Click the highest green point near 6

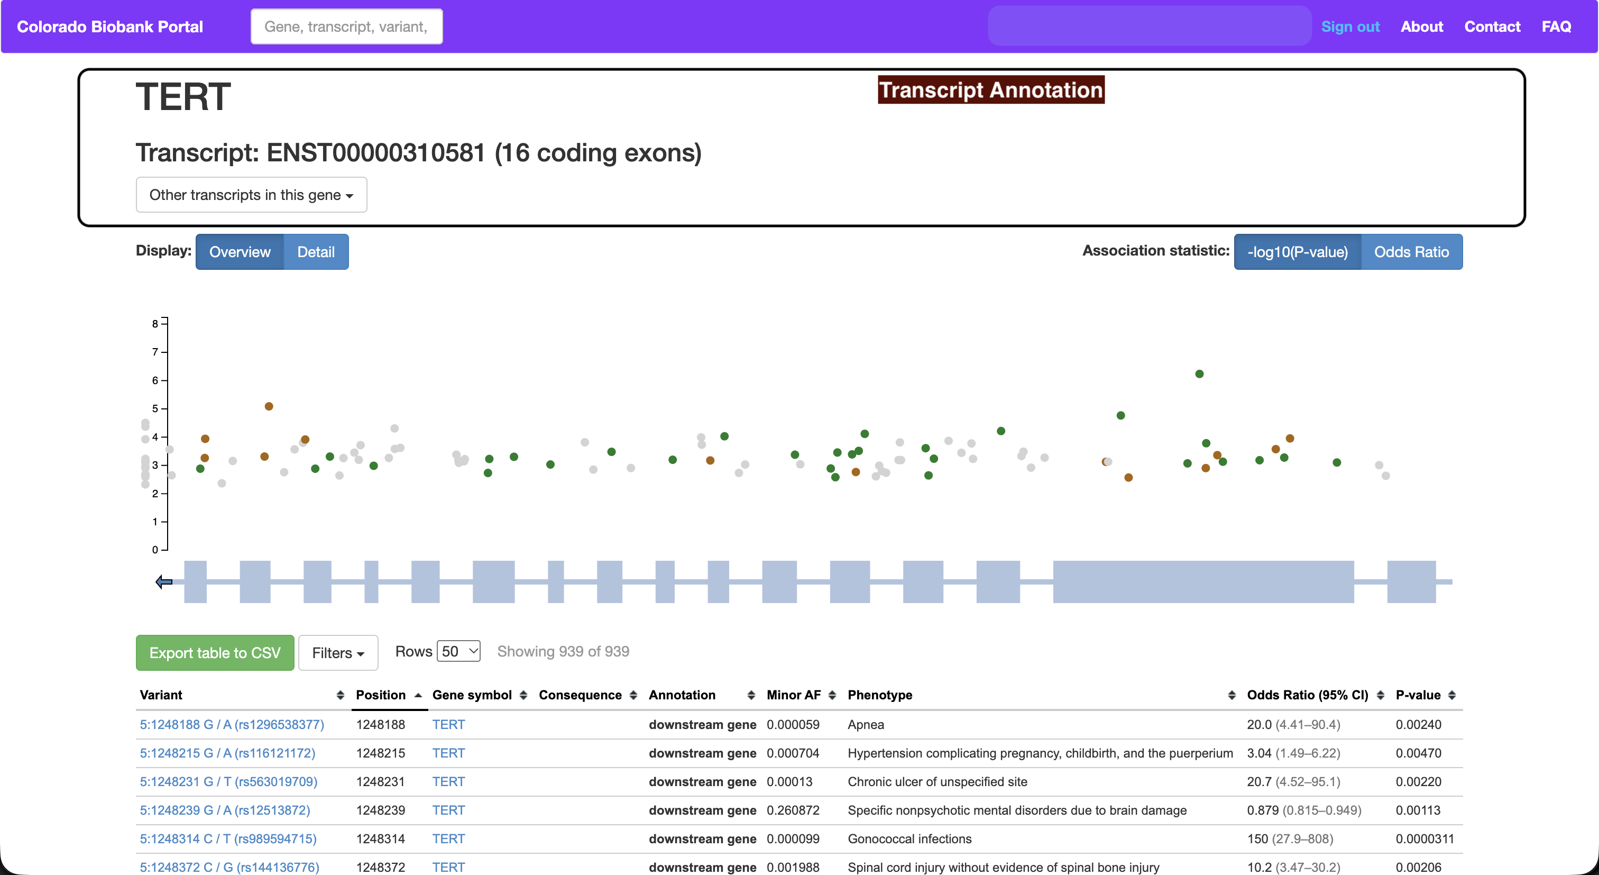[x=1199, y=374]
